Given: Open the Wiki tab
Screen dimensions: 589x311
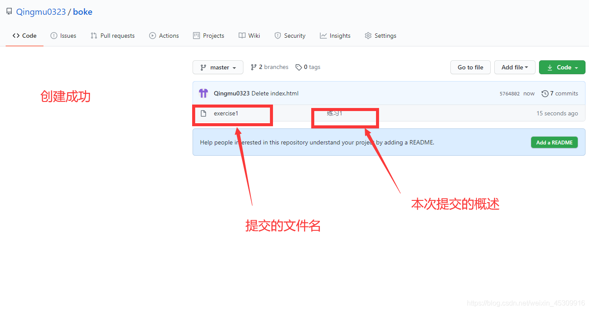Looking at the screenshot, I should pyautogui.click(x=249, y=36).
